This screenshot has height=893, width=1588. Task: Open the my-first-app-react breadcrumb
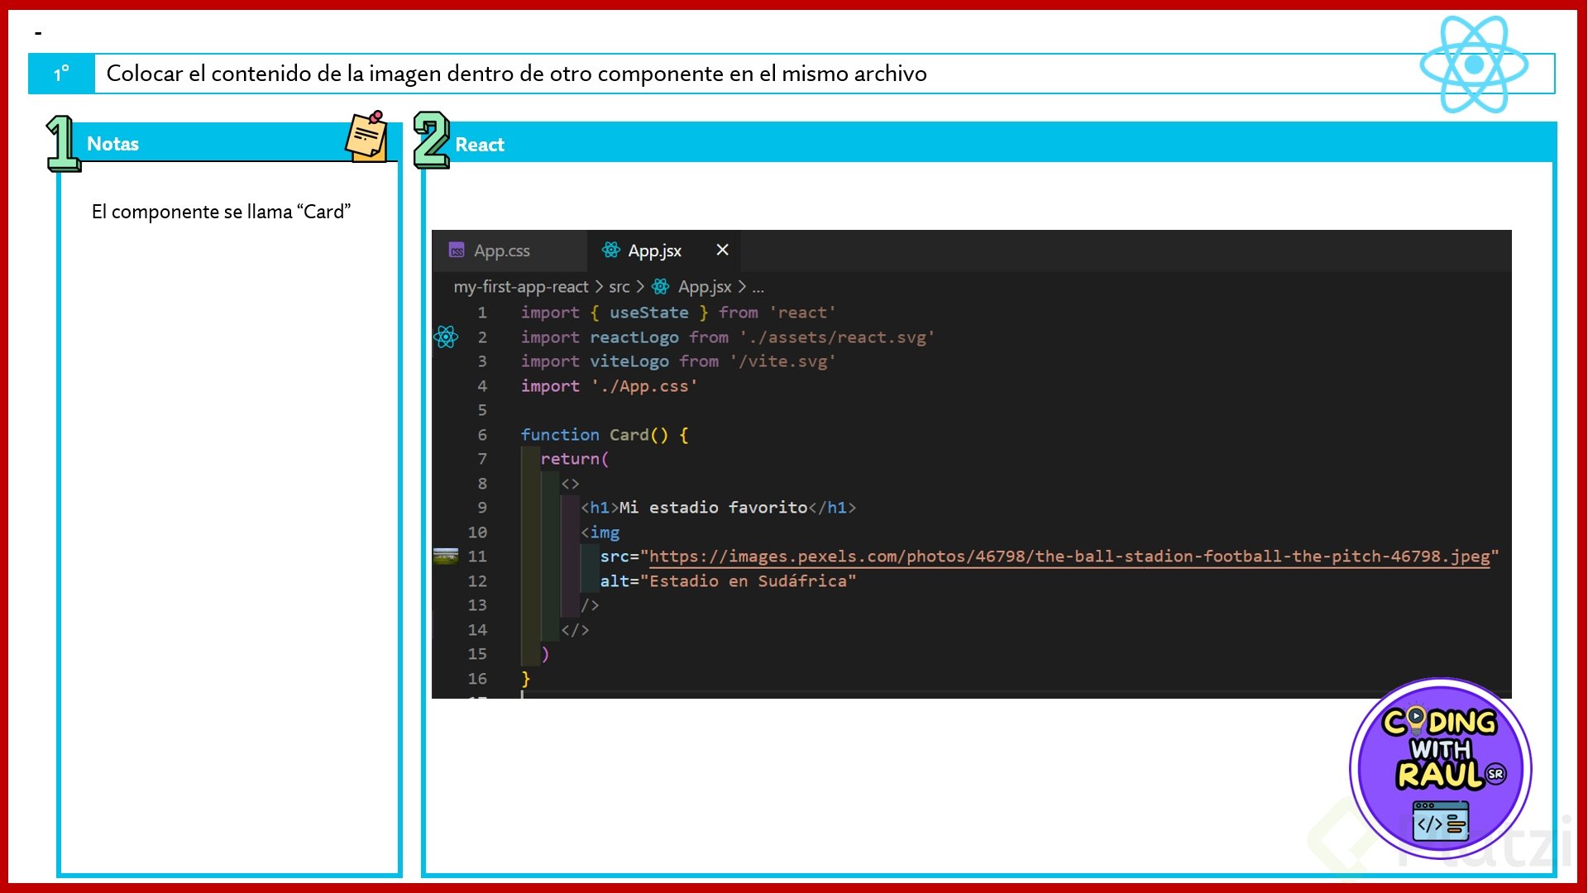click(520, 286)
